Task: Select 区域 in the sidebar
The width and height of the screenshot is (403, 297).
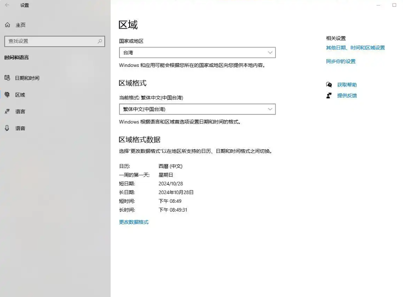Action: tap(20, 95)
